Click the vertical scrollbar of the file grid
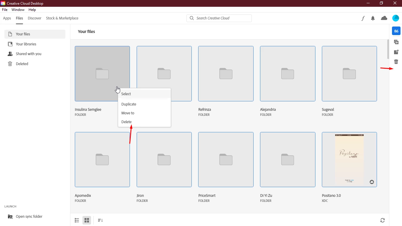Viewport: 402px width, 226px height. [388, 49]
